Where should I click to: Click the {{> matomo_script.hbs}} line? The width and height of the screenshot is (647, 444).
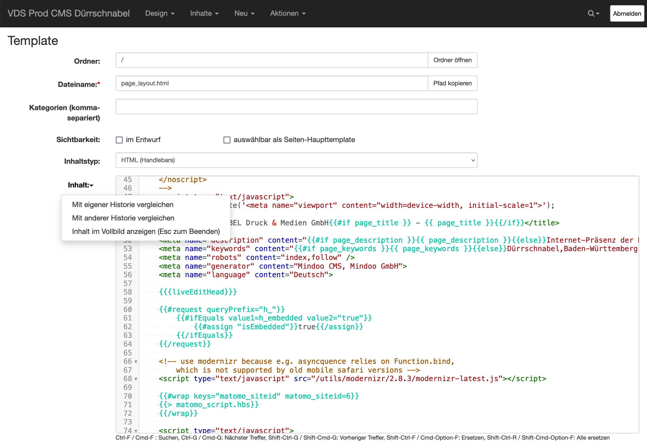[209, 405]
